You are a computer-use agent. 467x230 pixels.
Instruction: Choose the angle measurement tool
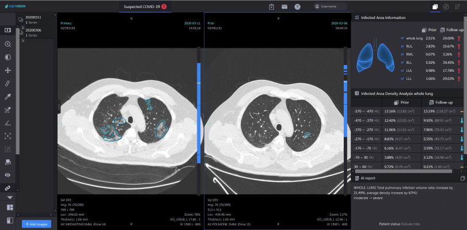point(8,123)
